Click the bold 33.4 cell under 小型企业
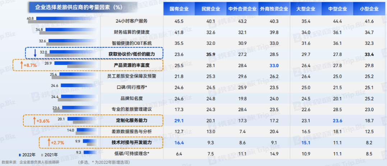Viewport: 387px width, 166px height. click(369, 54)
